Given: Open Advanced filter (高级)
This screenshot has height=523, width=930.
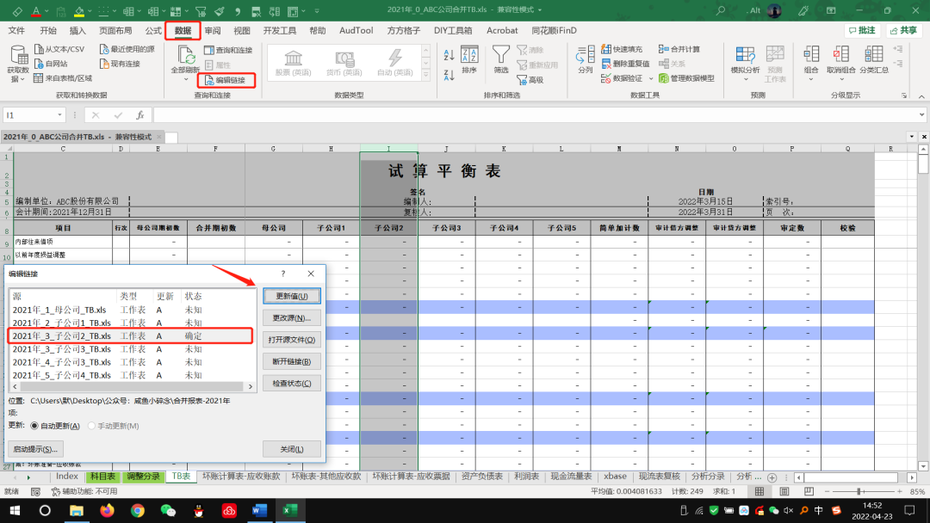Looking at the screenshot, I should [530, 80].
